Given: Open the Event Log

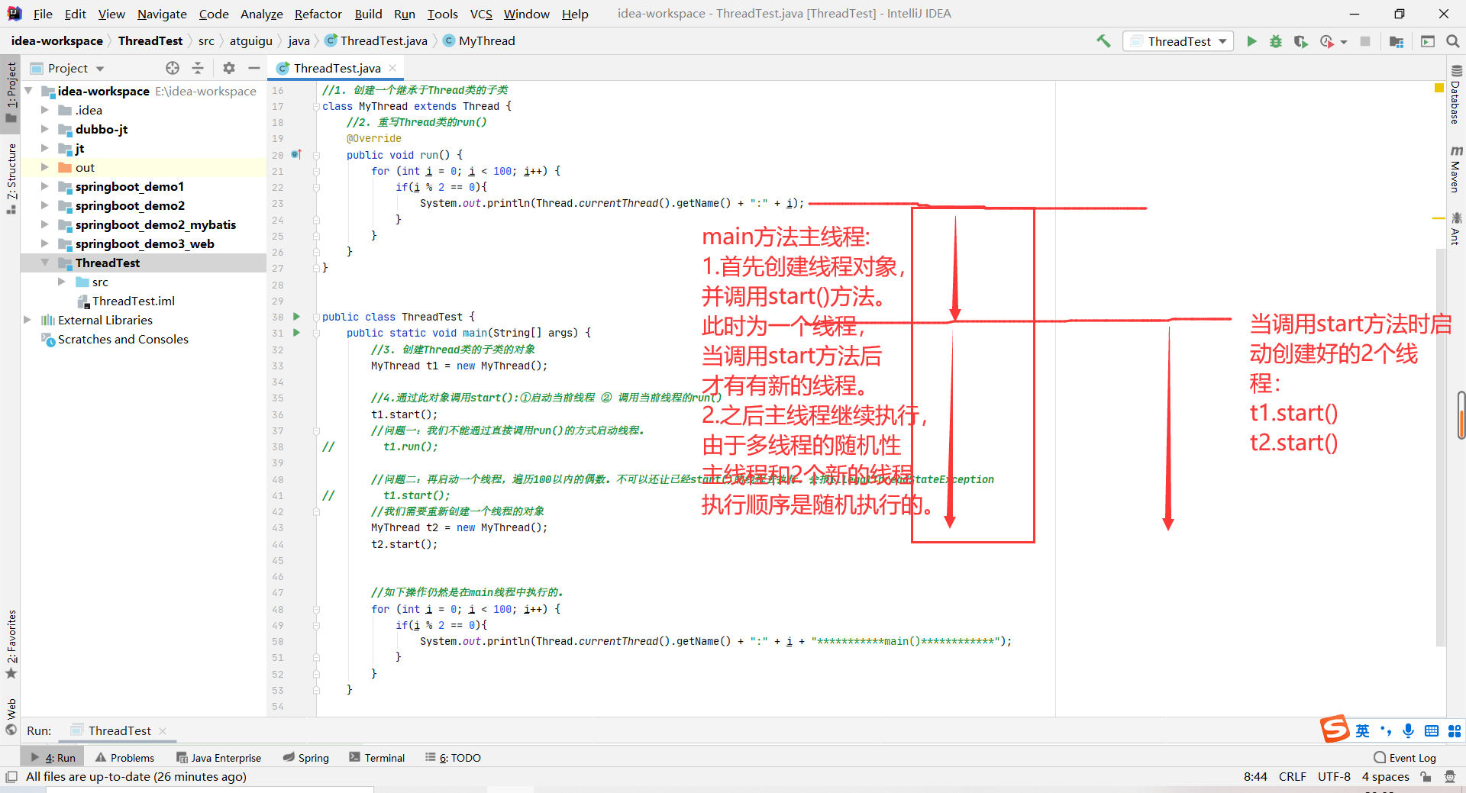Looking at the screenshot, I should coord(1404,758).
